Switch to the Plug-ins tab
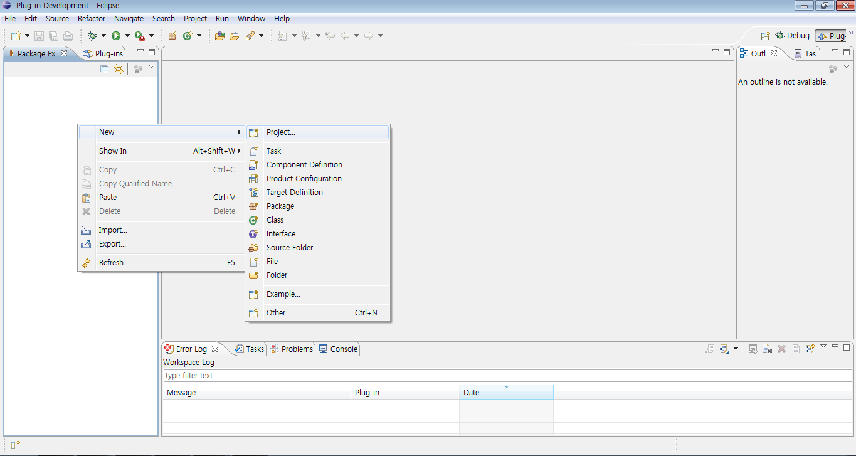Viewport: 856px width, 456px height. pyautogui.click(x=103, y=54)
